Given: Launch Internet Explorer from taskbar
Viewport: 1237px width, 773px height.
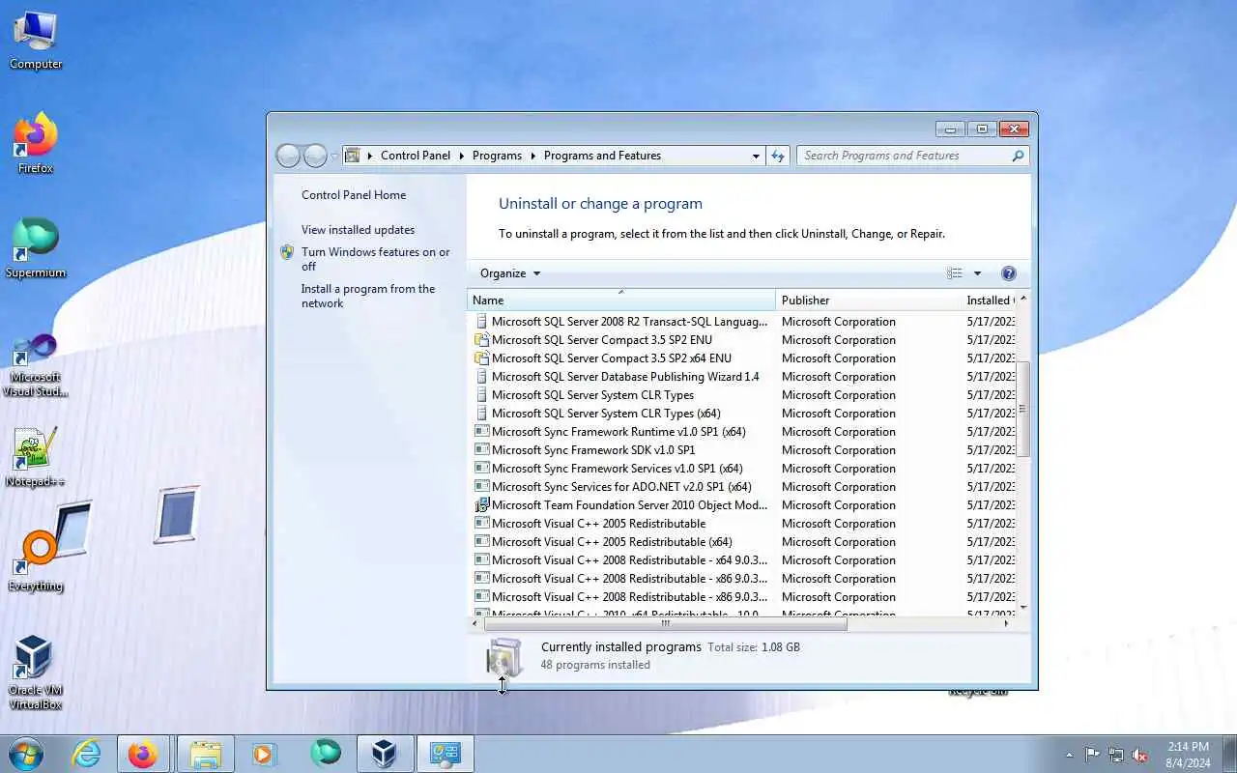Looking at the screenshot, I should click(x=87, y=754).
